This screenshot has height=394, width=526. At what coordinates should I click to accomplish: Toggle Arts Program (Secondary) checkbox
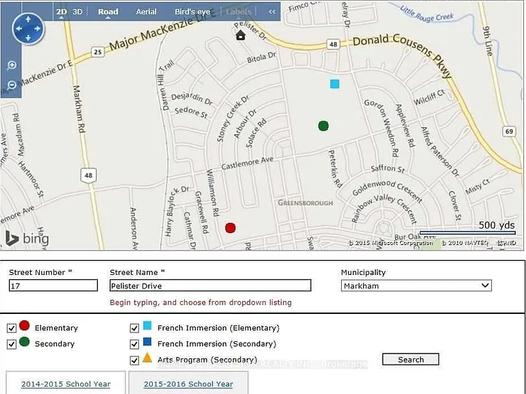pyautogui.click(x=134, y=360)
